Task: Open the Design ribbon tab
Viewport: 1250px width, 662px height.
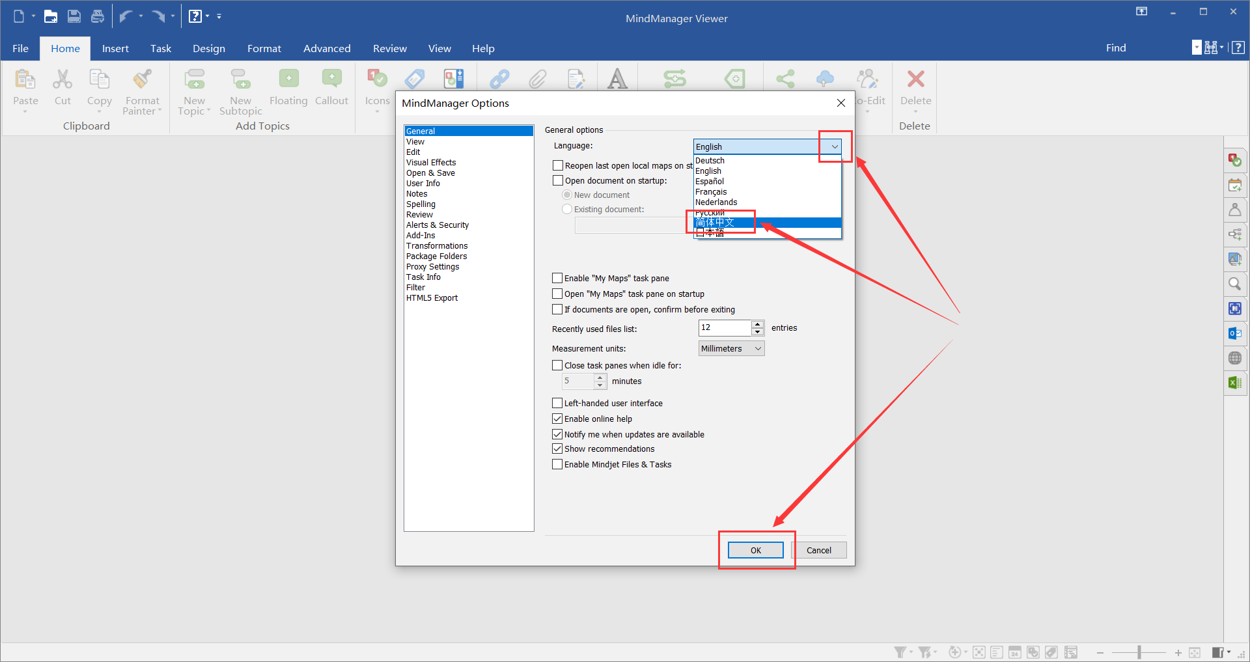Action: [208, 49]
